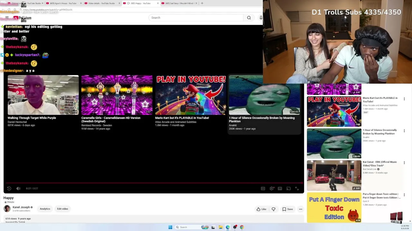
Task: Open Analytics for this video
Action: point(45,209)
